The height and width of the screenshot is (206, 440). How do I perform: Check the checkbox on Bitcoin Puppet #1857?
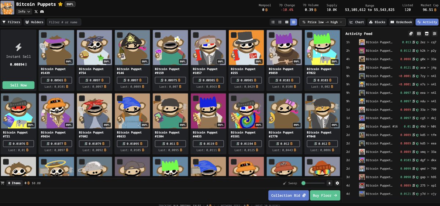(195, 35)
